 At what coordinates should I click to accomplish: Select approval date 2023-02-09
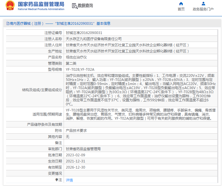tap(76, 155)
